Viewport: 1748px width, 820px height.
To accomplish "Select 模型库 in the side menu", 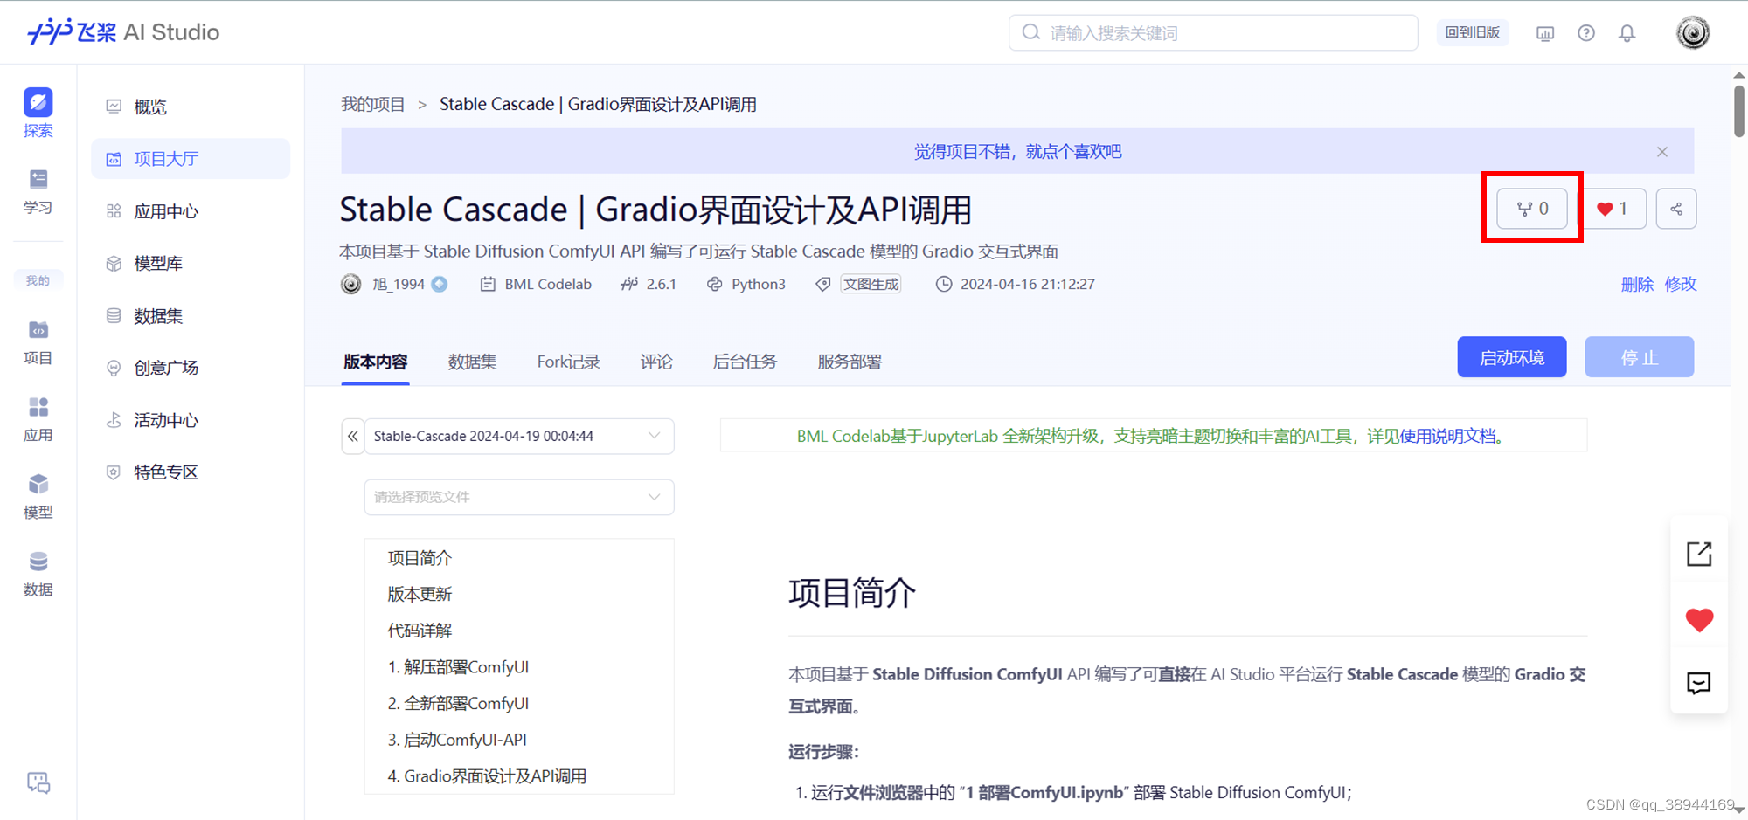I will coord(191,263).
